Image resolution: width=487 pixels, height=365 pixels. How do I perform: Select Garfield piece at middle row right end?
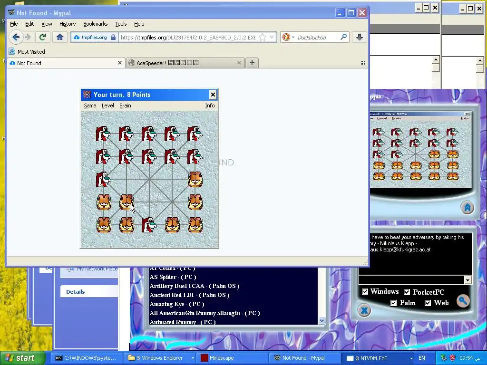pyautogui.click(x=195, y=179)
